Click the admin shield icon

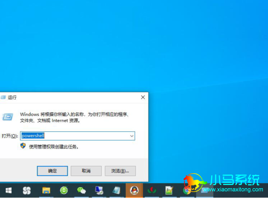(23, 146)
